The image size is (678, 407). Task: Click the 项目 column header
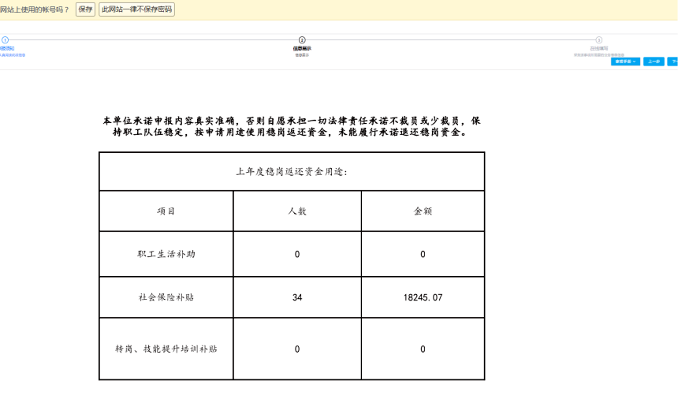pos(166,211)
